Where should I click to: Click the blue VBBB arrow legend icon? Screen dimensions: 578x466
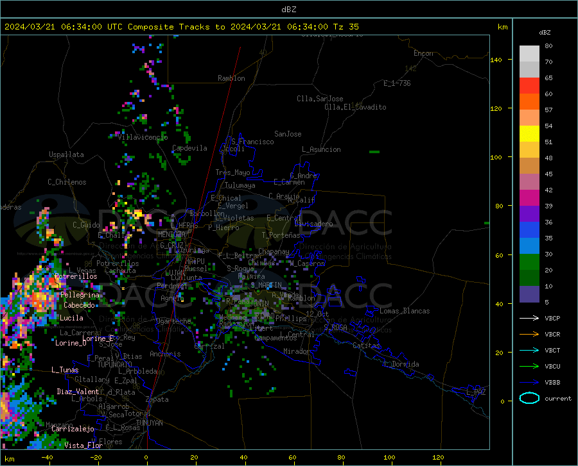click(529, 383)
